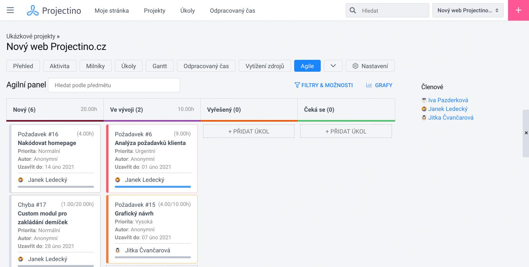The height and width of the screenshot is (267, 529).
Task: Click Janek Ledecký name on Požadavek #6
Action: tap(145, 180)
